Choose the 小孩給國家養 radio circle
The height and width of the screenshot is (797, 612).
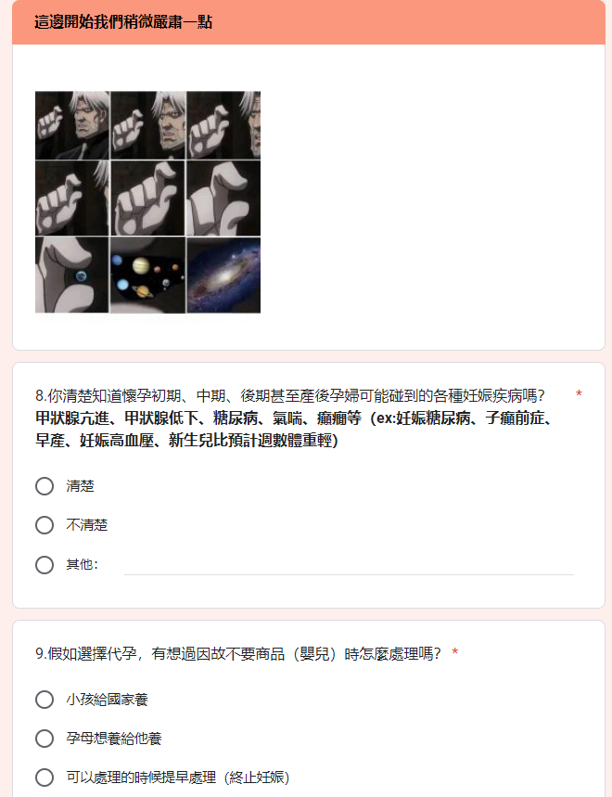tap(45, 700)
